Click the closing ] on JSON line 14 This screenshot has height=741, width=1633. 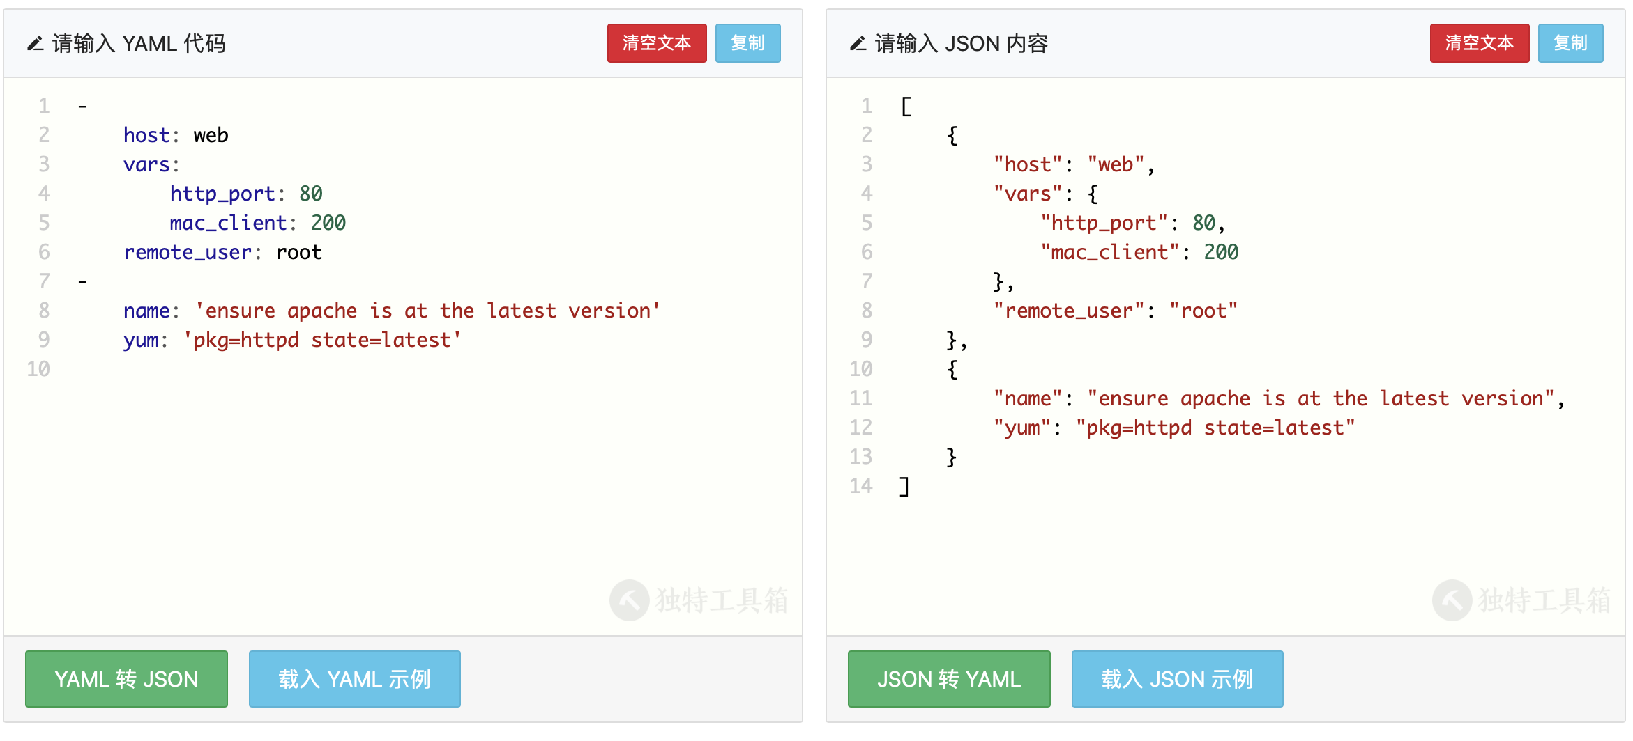pyautogui.click(x=904, y=486)
